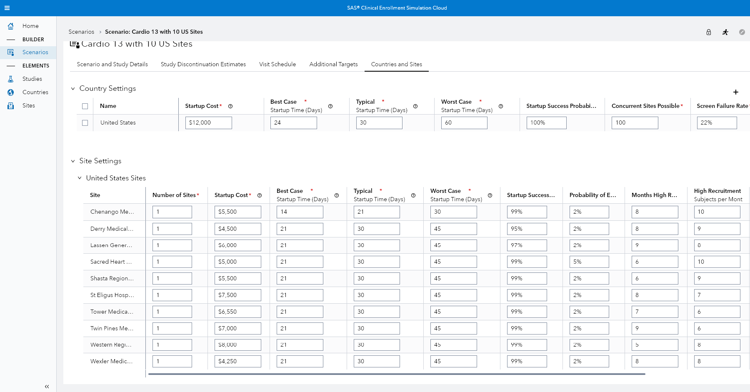Open Home from sidebar icon
Image resolution: width=750 pixels, height=392 pixels.
point(11,26)
